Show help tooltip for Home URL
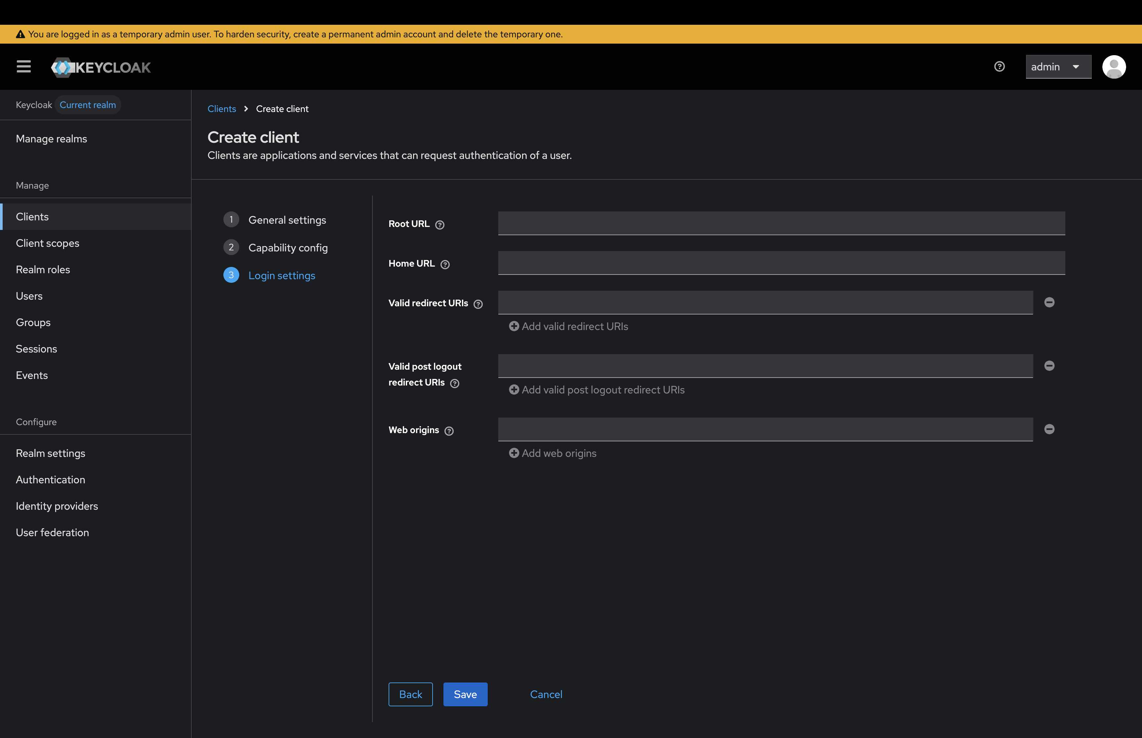Image resolution: width=1142 pixels, height=738 pixels. point(445,265)
